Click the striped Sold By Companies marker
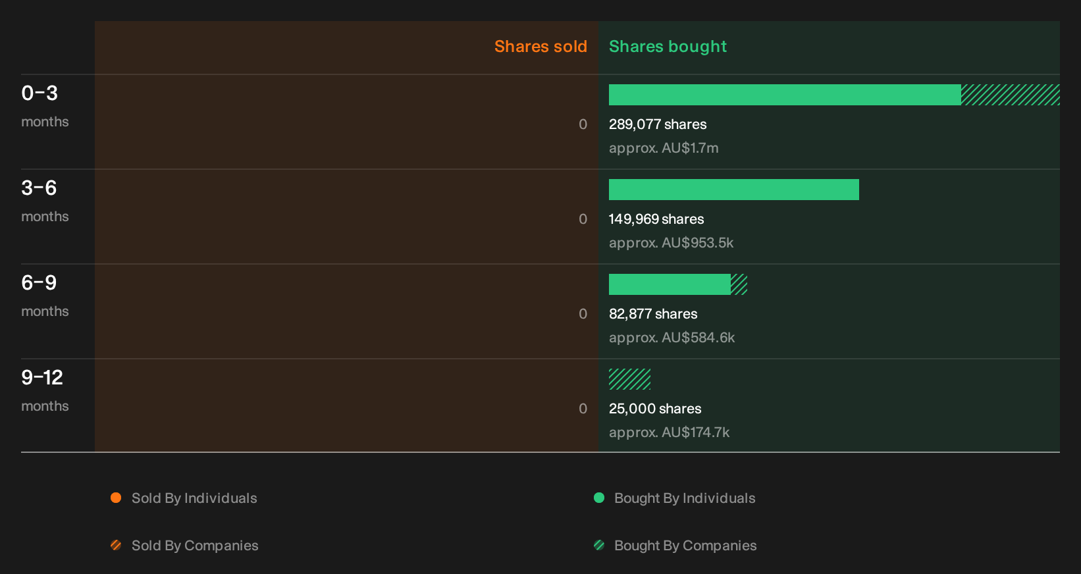 tap(116, 545)
